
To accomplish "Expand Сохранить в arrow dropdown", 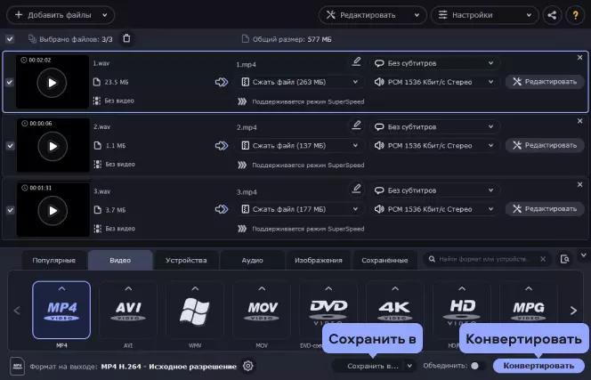I will [409, 366].
